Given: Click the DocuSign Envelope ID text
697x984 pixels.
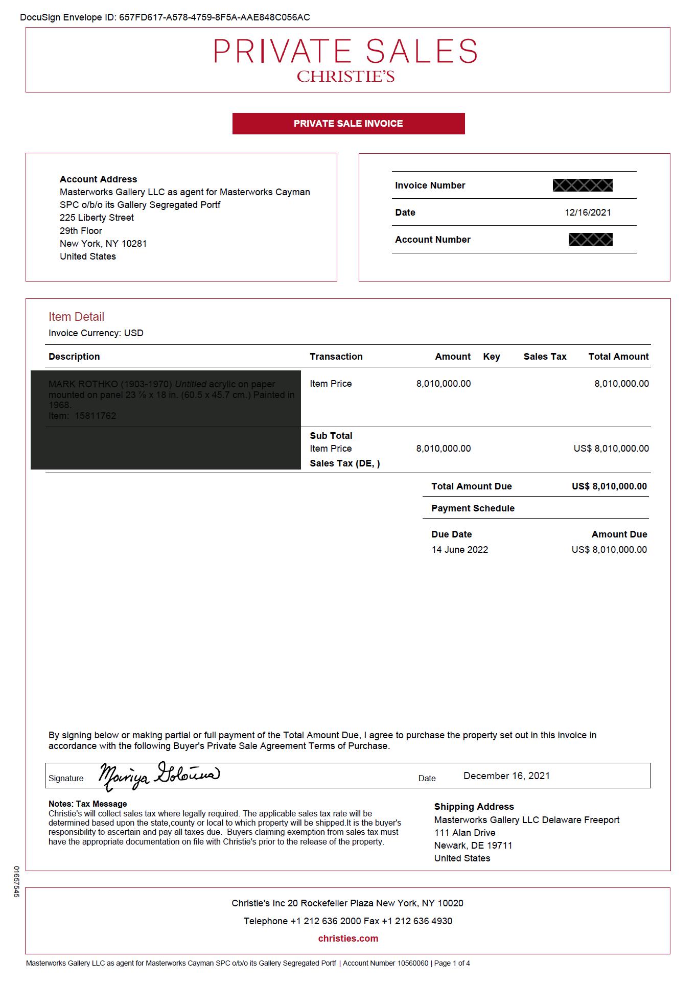Looking at the screenshot, I should pos(165,18).
